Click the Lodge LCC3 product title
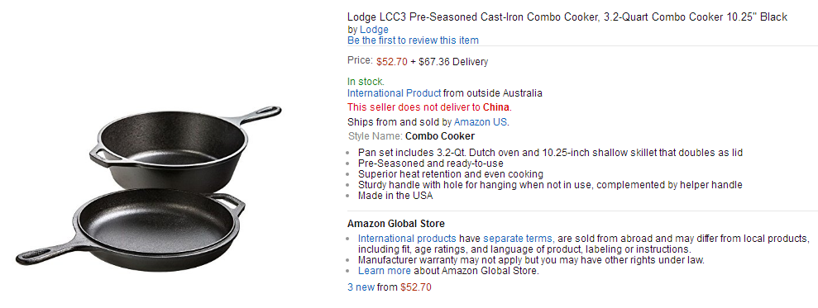The image size is (818, 308). point(567,17)
